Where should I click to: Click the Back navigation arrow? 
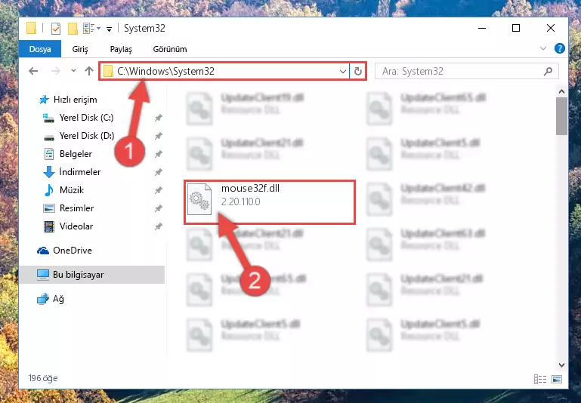click(x=33, y=71)
